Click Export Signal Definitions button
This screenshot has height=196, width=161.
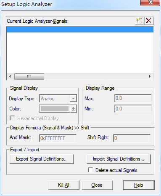click(x=42, y=159)
